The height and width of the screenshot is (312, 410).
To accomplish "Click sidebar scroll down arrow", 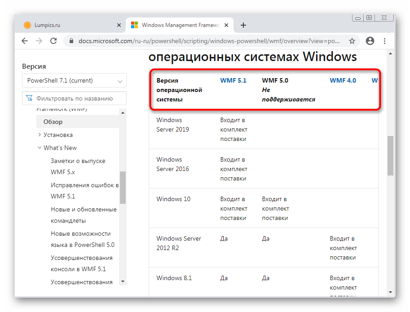I will (x=123, y=281).
